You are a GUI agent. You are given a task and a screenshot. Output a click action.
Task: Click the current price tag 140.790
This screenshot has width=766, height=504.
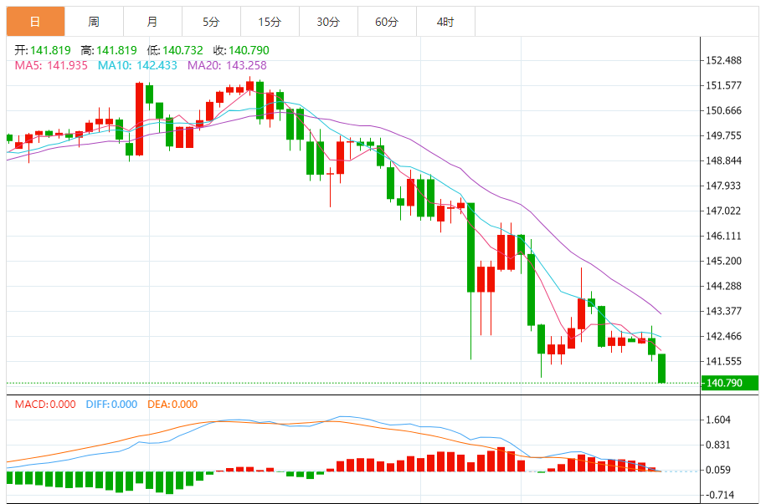(x=729, y=383)
